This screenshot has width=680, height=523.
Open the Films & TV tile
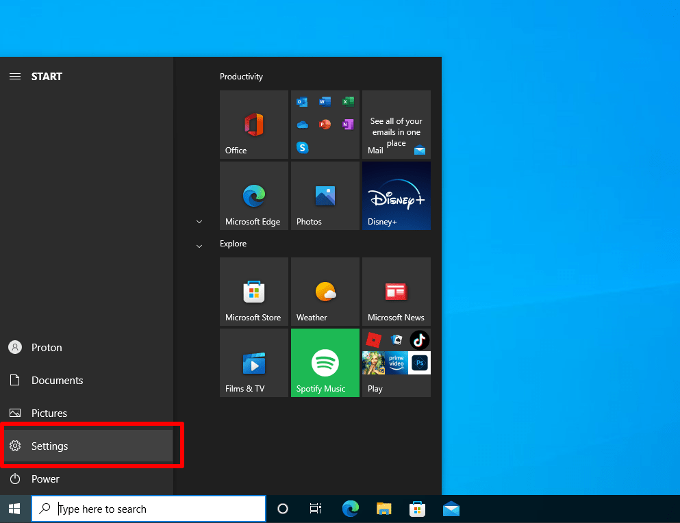(x=253, y=363)
